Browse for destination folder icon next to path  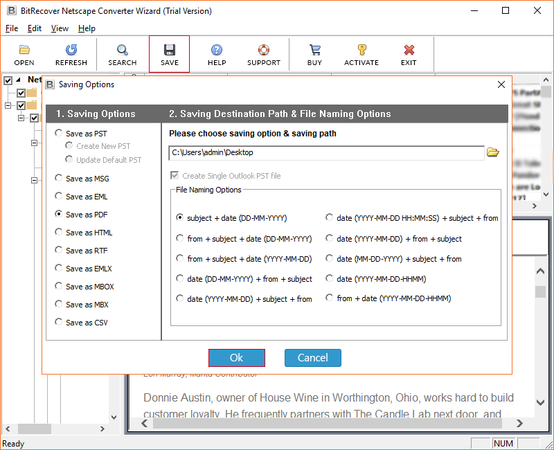[492, 152]
